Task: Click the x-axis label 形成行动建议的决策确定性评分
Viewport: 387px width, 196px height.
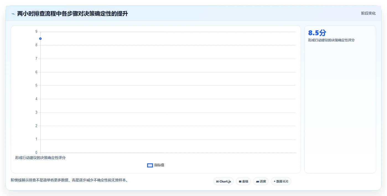Action: pos(40,158)
